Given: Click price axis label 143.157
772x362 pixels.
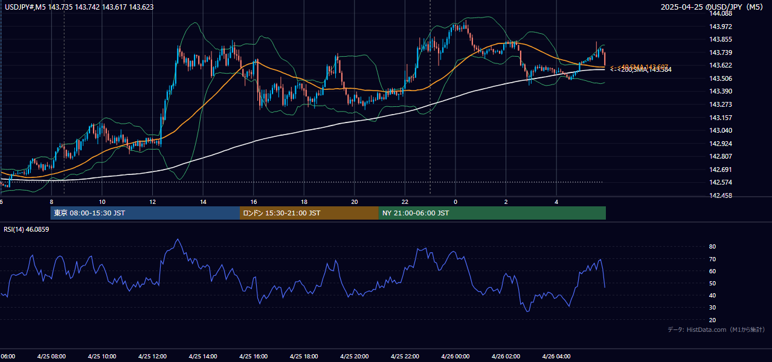Looking at the screenshot, I should pos(721,118).
